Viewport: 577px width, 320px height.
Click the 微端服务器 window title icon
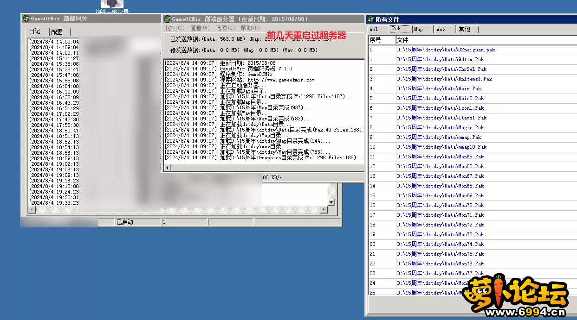[167, 19]
